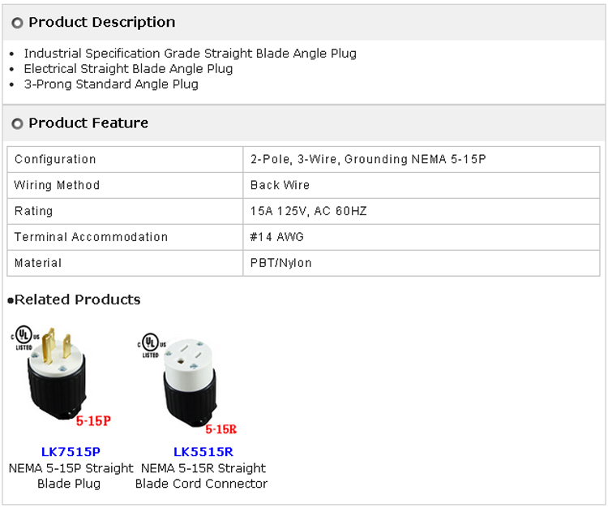
Task: Click the PBT/Nylon material value
Action: (x=281, y=264)
